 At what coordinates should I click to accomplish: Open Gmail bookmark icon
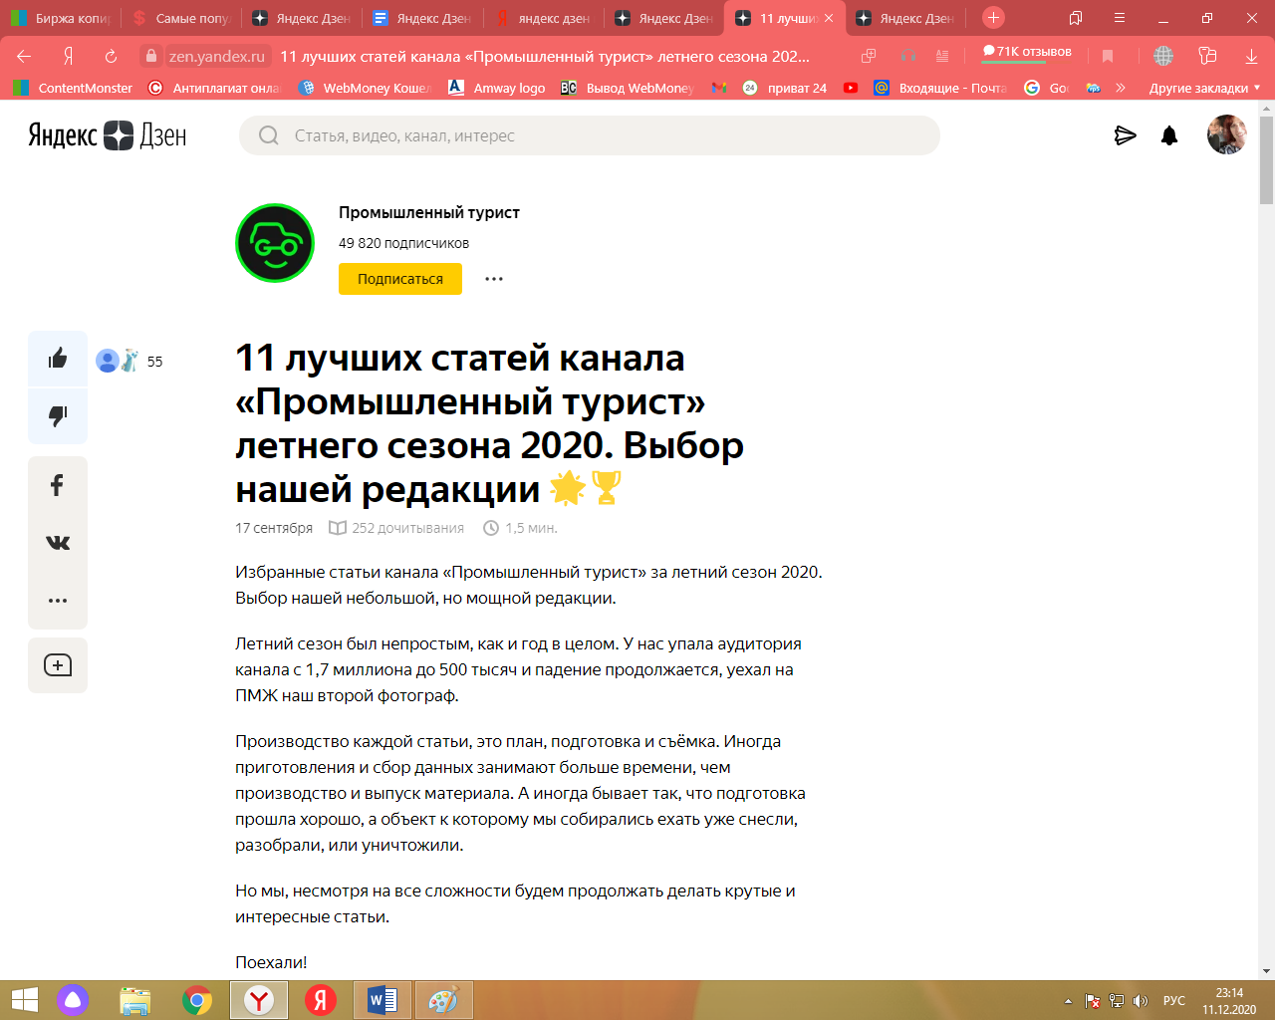pos(719,88)
